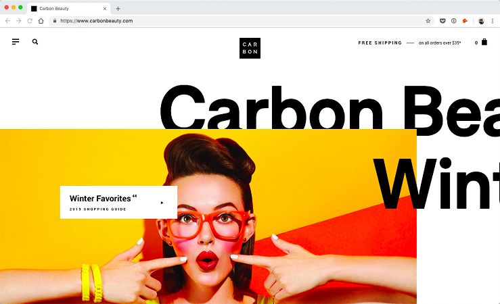This screenshot has height=304, width=500.
Task: Click the Carbon logo in header
Action: 250,48
